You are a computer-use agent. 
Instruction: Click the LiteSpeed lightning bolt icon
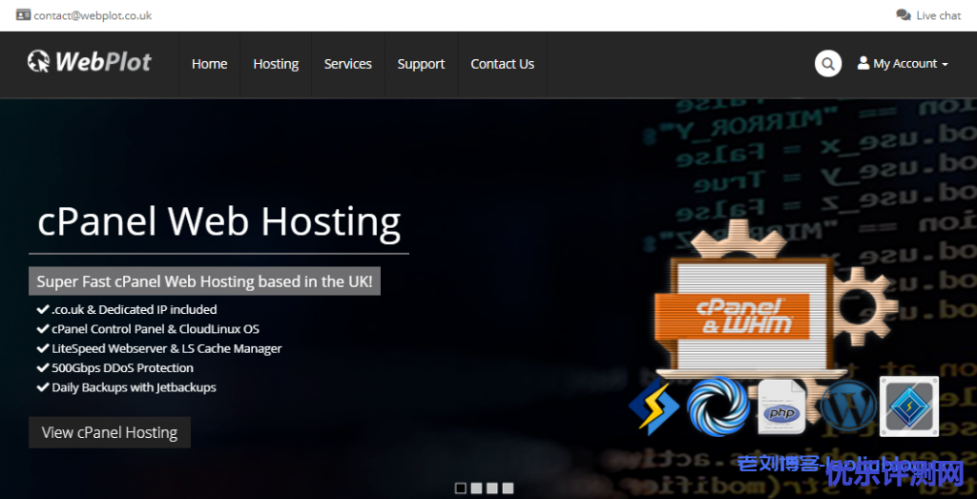pyautogui.click(x=654, y=406)
